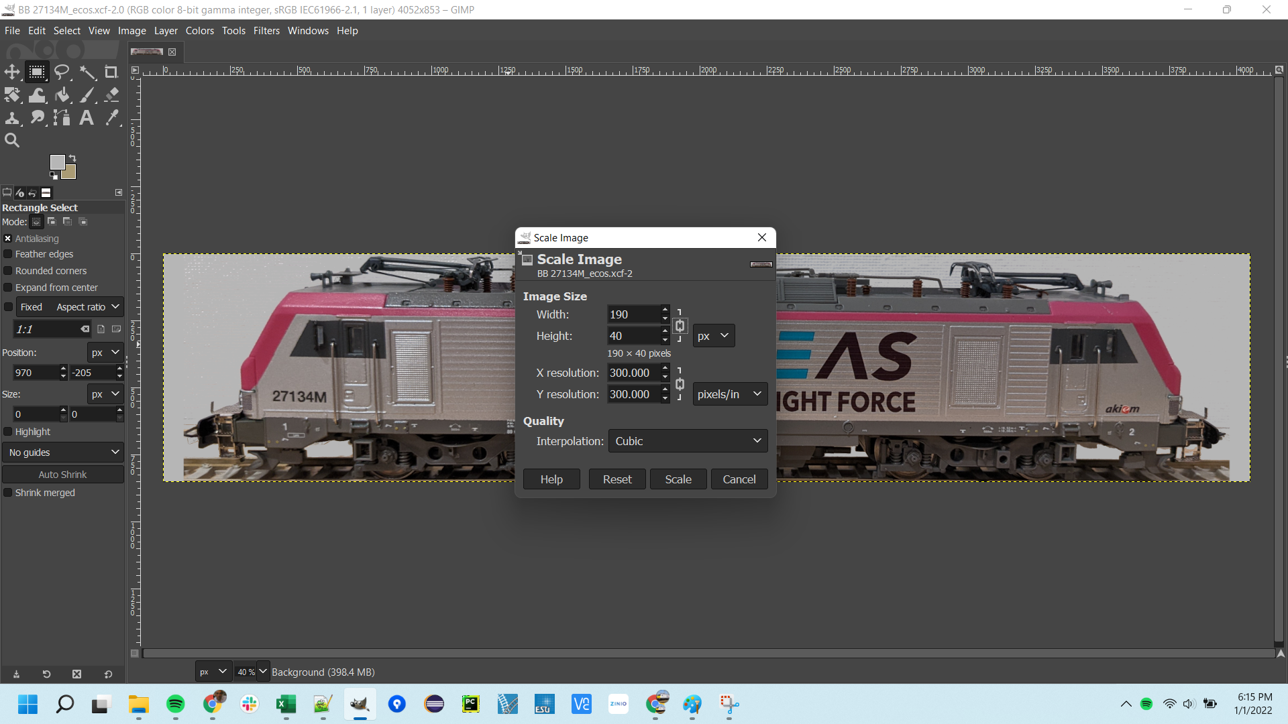The width and height of the screenshot is (1288, 724).
Task: Click the X resolution input field
Action: point(633,373)
